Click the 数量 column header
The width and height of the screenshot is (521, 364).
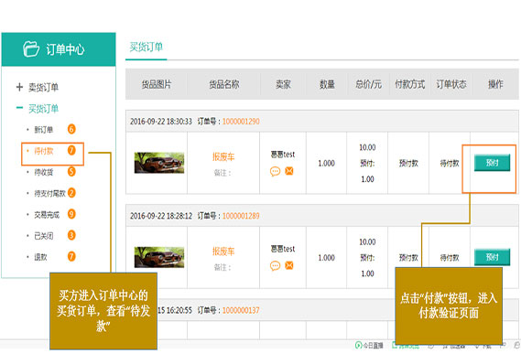coord(327,84)
